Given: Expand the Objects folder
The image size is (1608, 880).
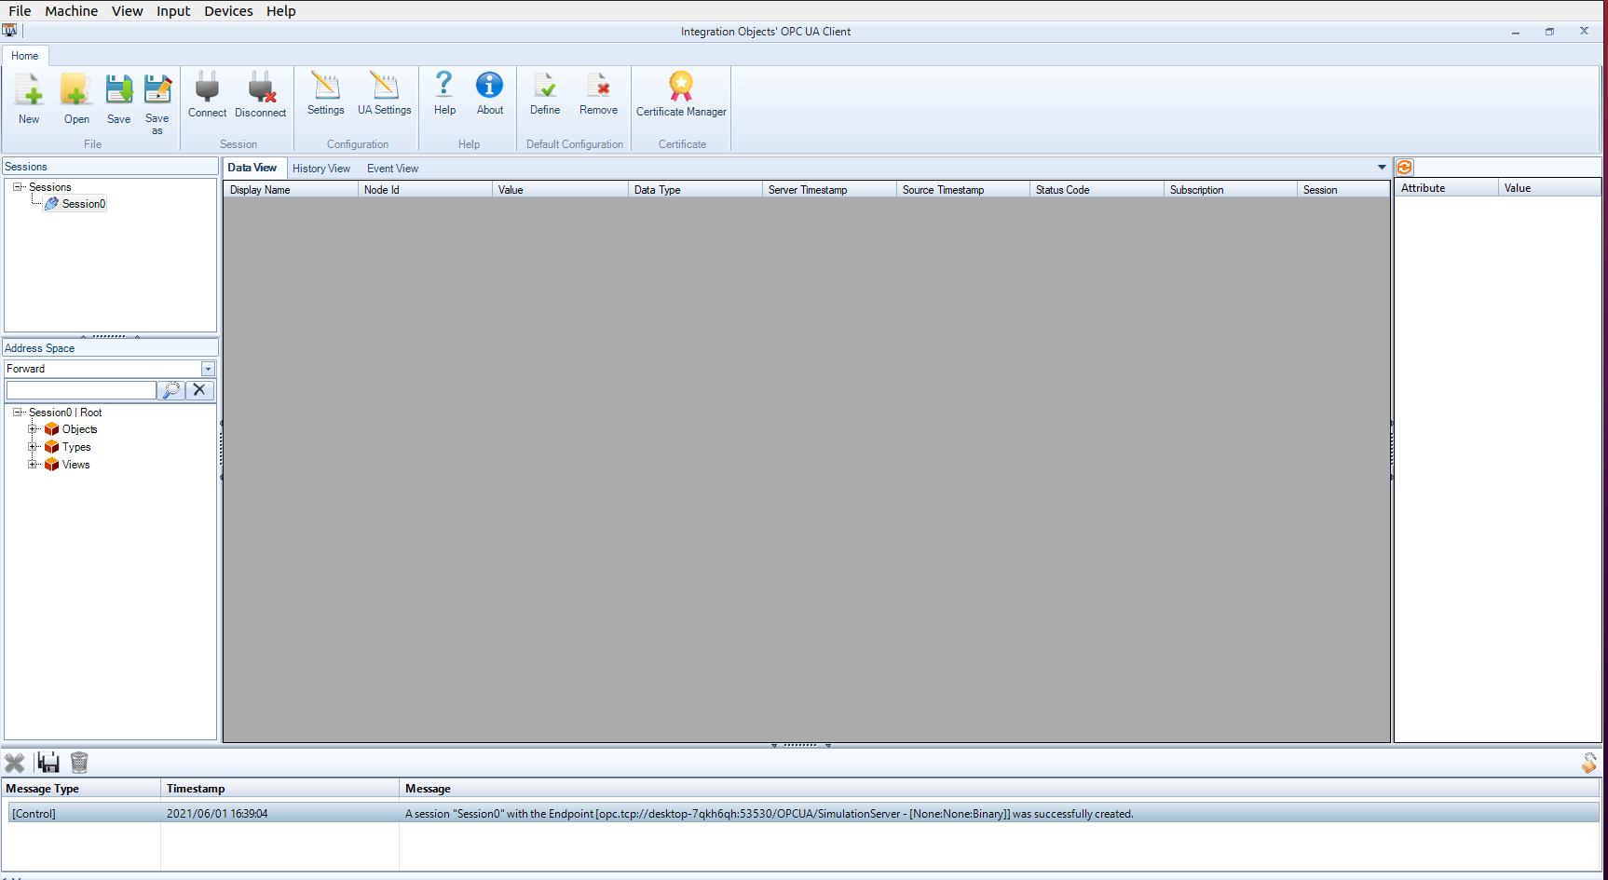Looking at the screenshot, I should (33, 429).
